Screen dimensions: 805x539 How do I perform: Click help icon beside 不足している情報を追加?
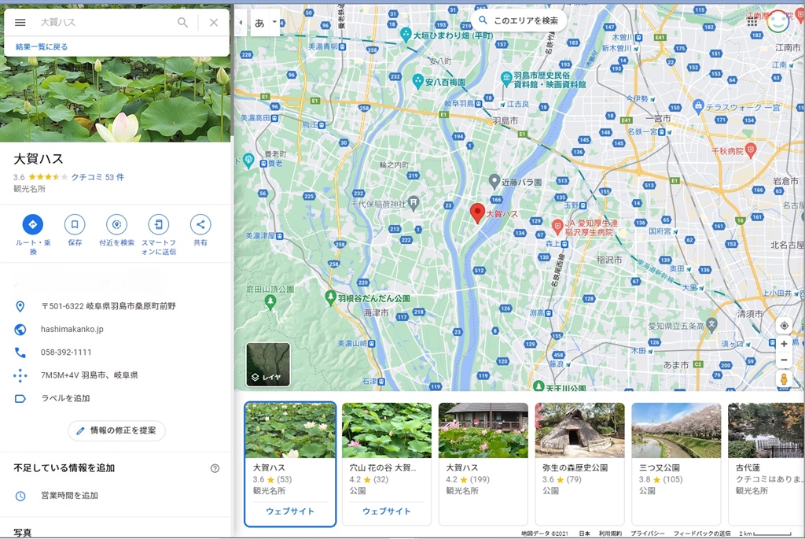point(215,468)
